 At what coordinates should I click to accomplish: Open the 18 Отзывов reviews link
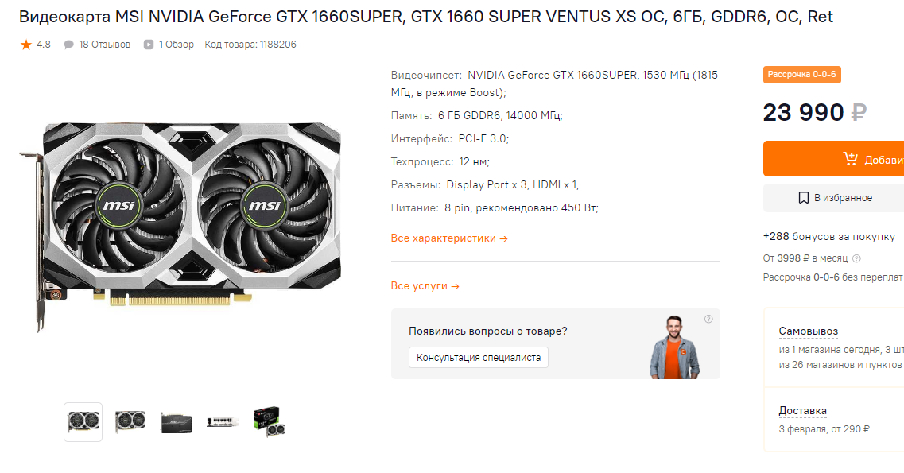pyautogui.click(x=104, y=45)
